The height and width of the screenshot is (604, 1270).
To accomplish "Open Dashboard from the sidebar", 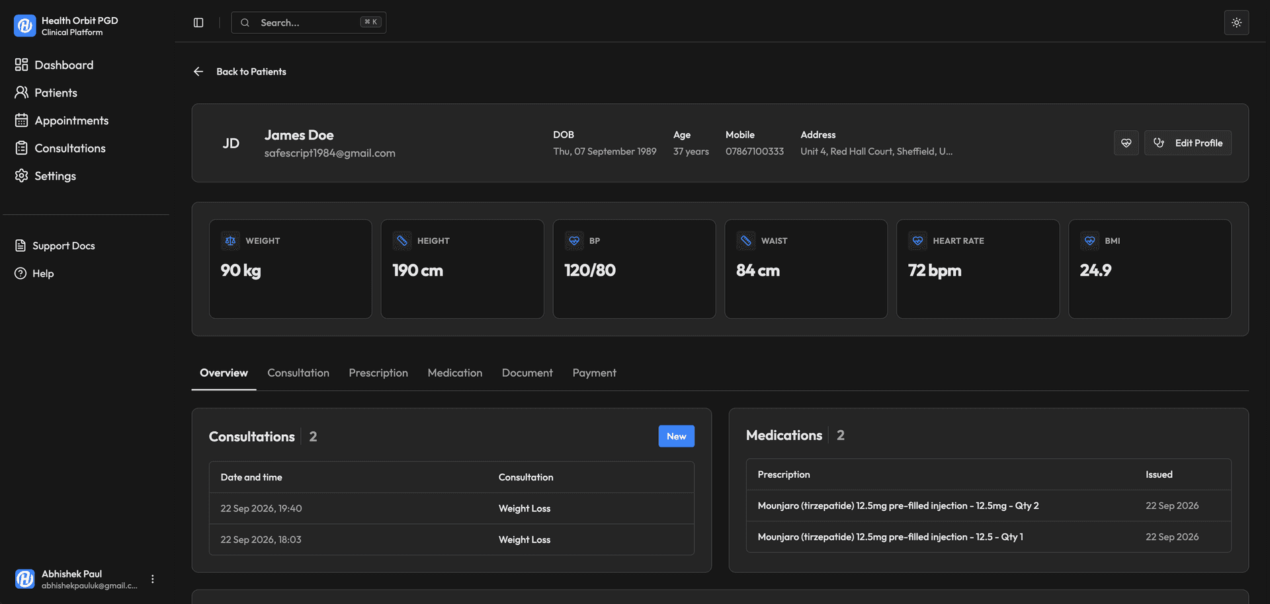I will [54, 65].
